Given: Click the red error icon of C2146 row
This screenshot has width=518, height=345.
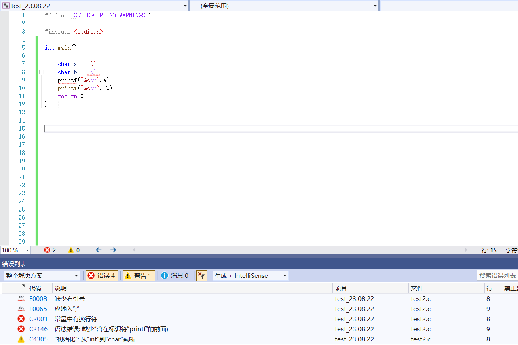Looking at the screenshot, I should (x=21, y=329).
